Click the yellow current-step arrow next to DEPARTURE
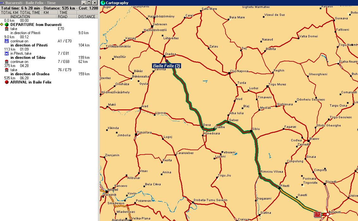The image size is (358, 221). [2, 25]
